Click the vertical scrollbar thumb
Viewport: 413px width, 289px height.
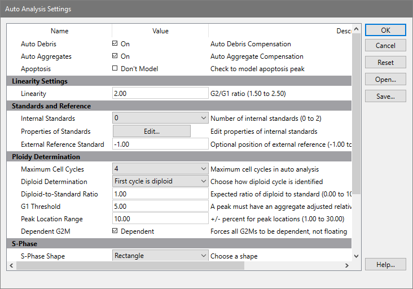point(357,113)
